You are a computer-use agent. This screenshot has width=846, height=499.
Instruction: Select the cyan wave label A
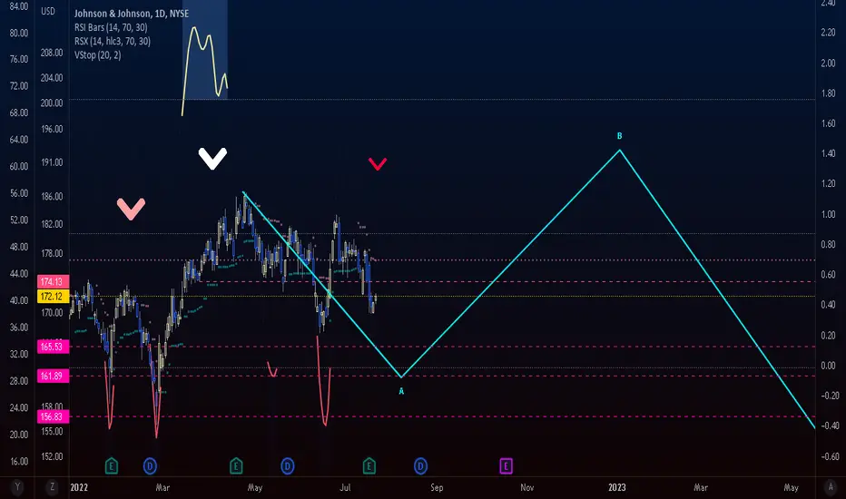[401, 391]
